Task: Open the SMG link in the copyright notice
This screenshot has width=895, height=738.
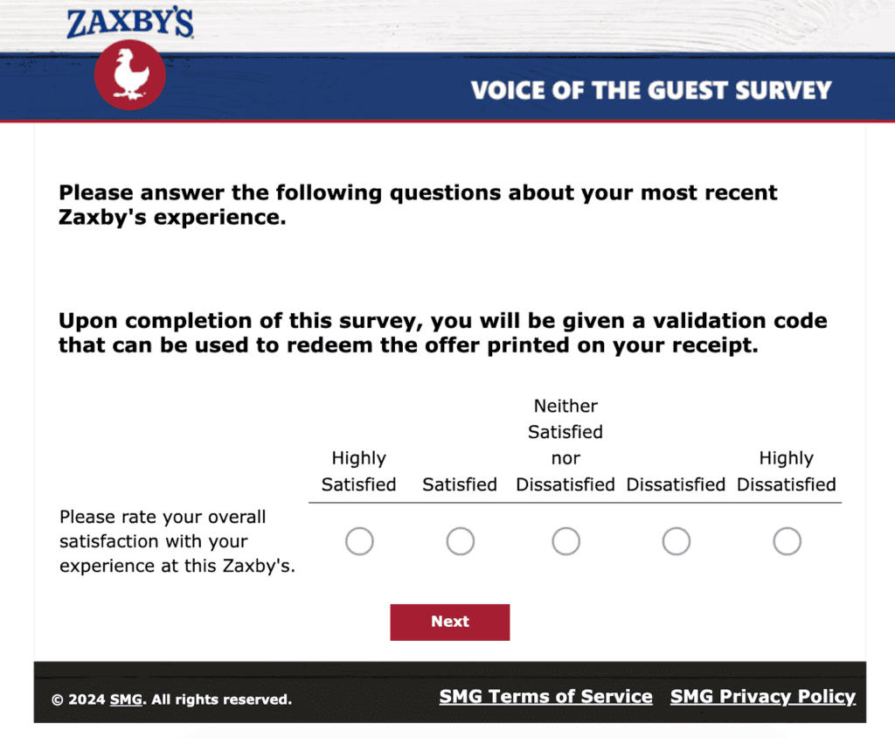Action: click(x=126, y=700)
